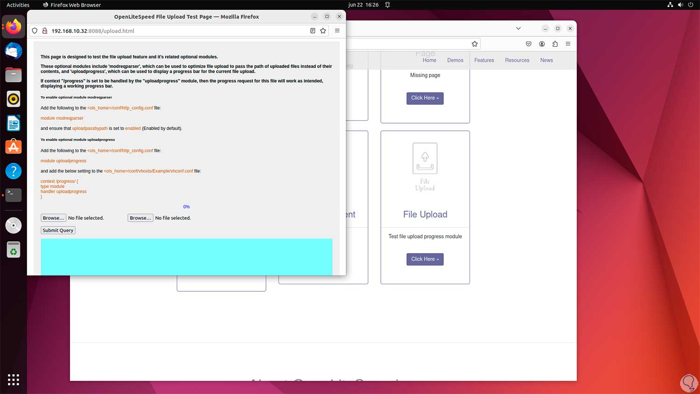
Task: Open the Firefox icon in the dock
Action: (x=14, y=27)
